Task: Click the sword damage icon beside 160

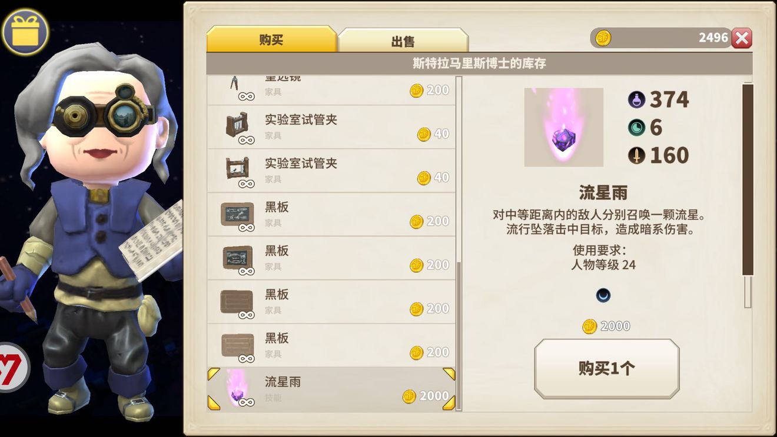Action: coord(636,155)
